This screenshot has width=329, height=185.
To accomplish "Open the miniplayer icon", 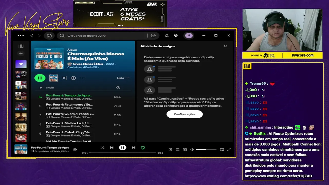I will (x=222, y=150).
